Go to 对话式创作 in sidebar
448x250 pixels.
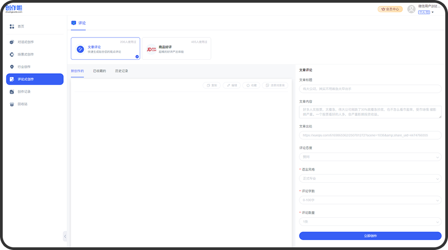pyautogui.click(x=25, y=42)
